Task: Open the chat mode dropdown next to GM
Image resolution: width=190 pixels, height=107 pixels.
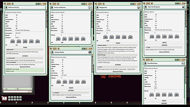Action: pyautogui.click(x=25, y=89)
